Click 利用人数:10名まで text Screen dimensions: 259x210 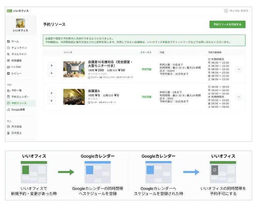pyautogui.click(x=171, y=65)
